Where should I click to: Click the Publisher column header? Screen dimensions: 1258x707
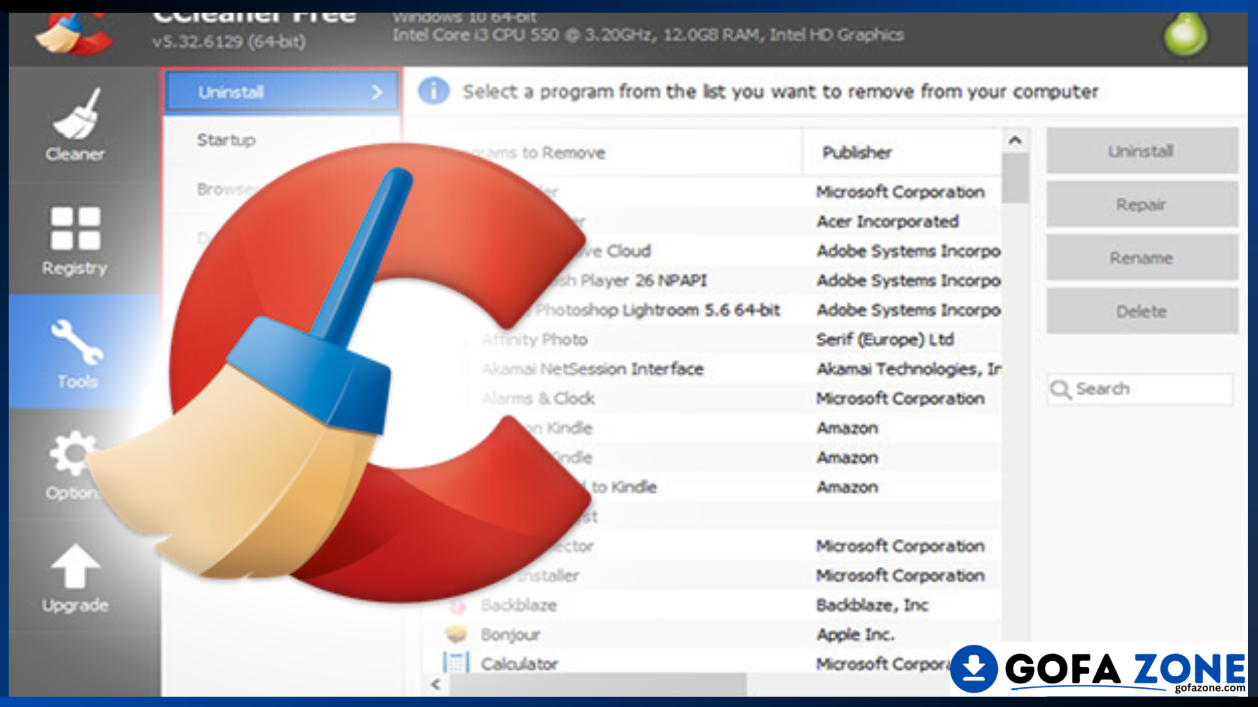pyautogui.click(x=902, y=153)
